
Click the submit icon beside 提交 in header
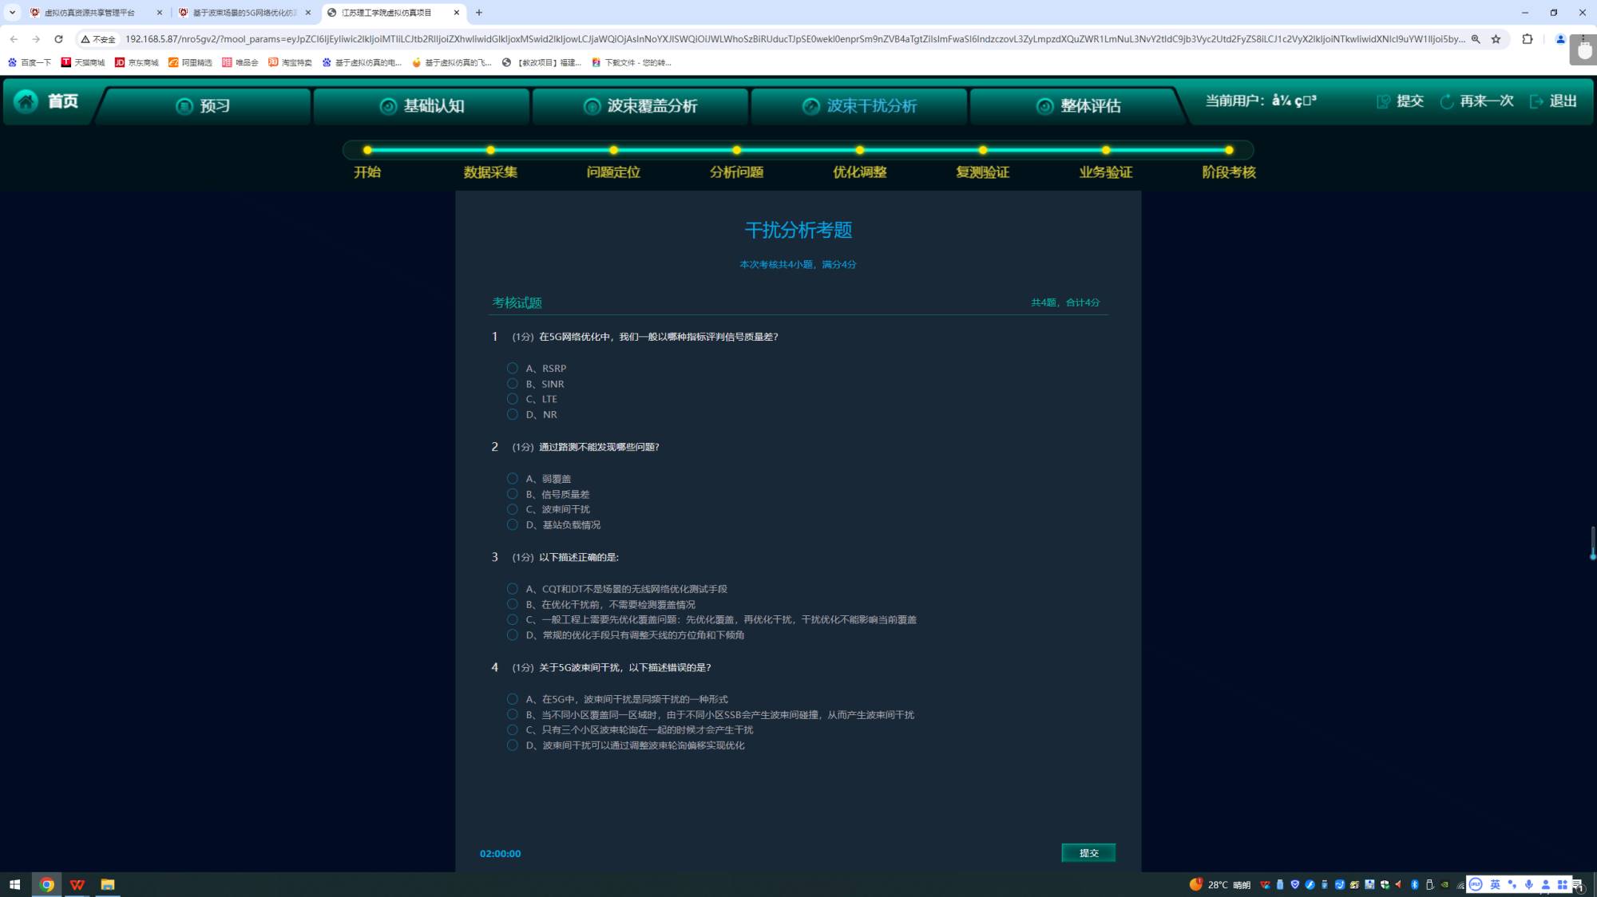[1383, 101]
